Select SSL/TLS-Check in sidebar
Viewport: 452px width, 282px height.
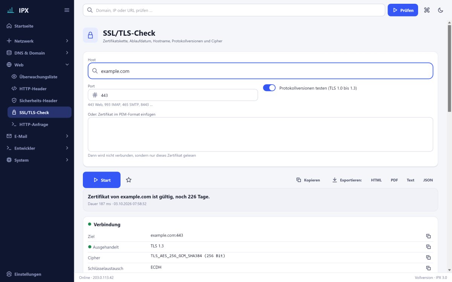tap(40, 112)
